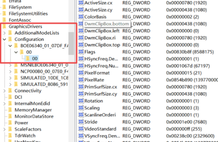Viewport: 218px width, 142px height.
Task: Click the tree pane vertical scrollbar thumb
Action: click(71, 43)
